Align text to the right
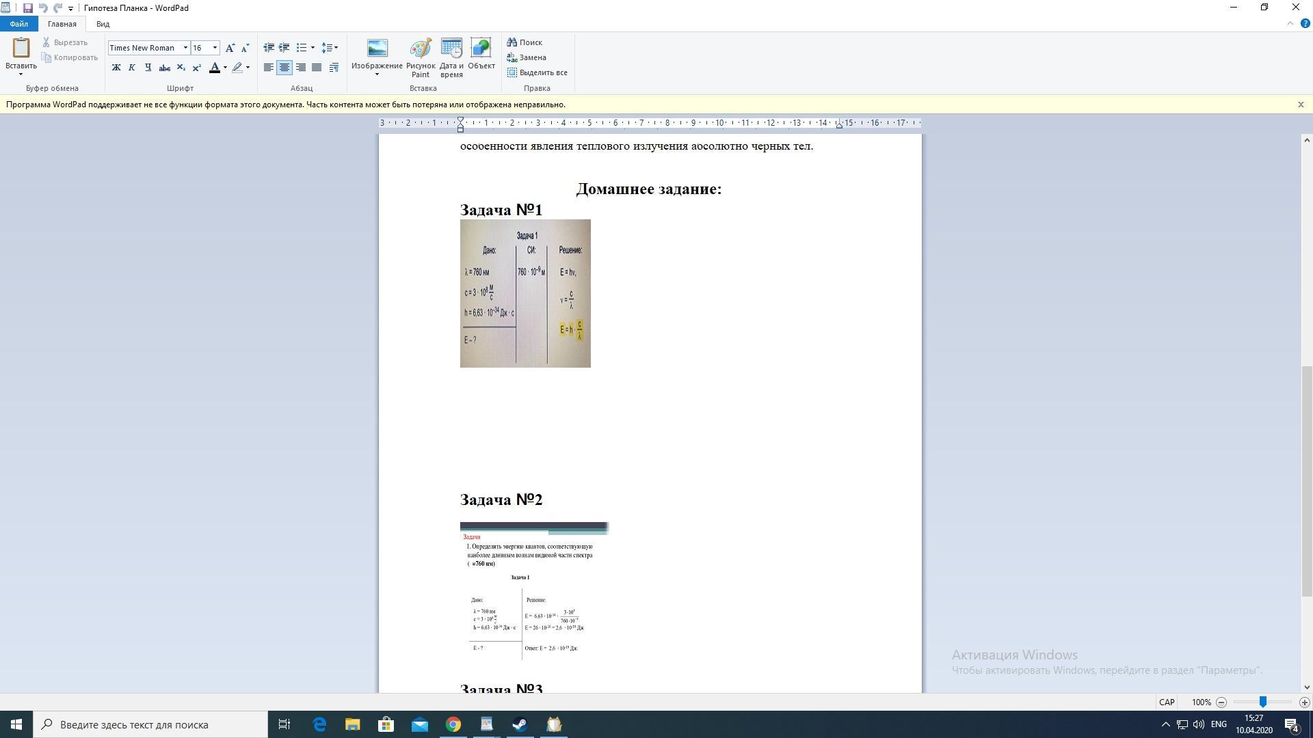1313x738 pixels. point(300,68)
